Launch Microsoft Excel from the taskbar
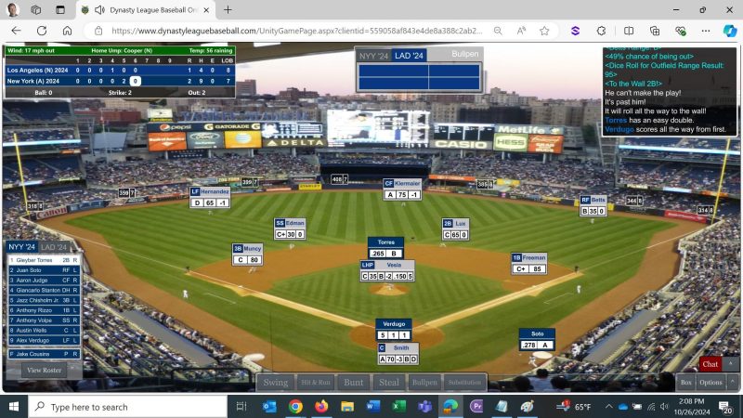This screenshot has width=743, height=418. click(x=398, y=407)
